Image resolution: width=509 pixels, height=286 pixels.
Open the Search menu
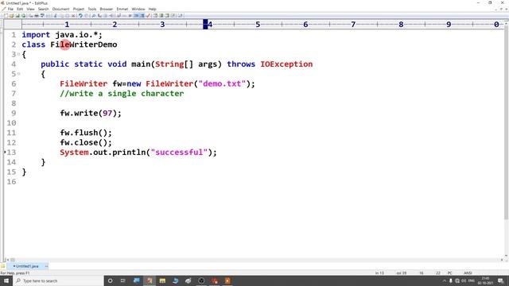pyautogui.click(x=43, y=9)
